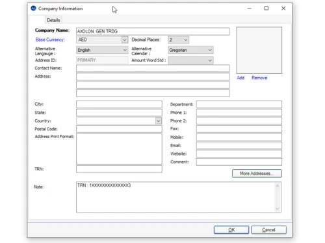
Task: Click the Base Currency link label
Action: click(x=50, y=40)
